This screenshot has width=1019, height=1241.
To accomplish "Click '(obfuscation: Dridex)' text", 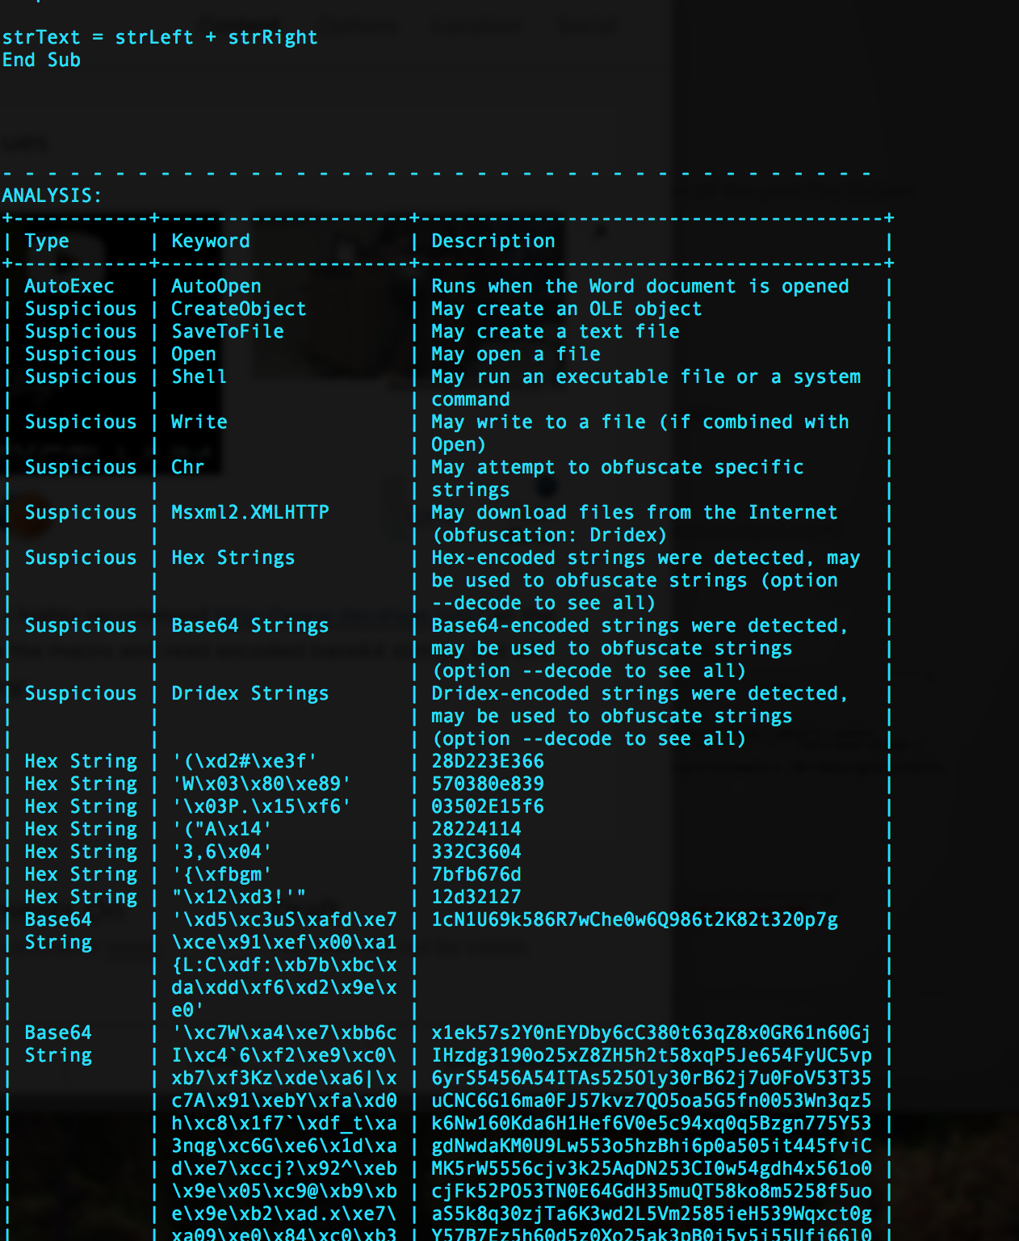I will click(x=550, y=535).
